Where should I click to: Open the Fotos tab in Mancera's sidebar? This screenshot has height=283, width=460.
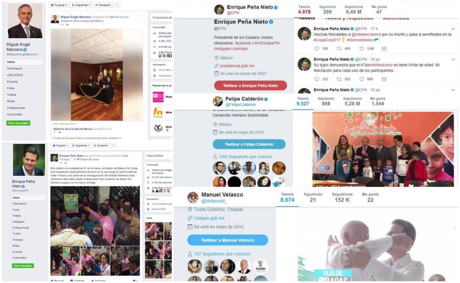11,88
